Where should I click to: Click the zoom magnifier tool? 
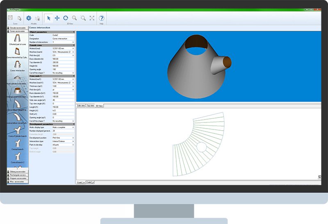tap(74, 18)
